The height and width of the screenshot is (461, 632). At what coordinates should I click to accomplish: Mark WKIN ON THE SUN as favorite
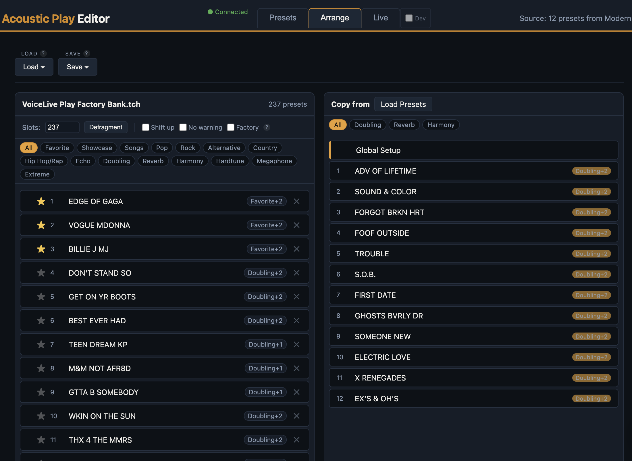pos(41,416)
